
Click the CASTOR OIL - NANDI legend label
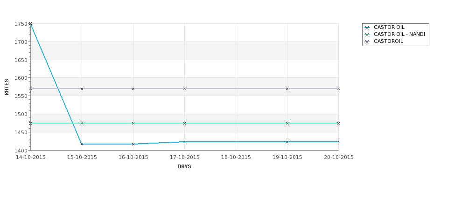pyautogui.click(x=399, y=34)
